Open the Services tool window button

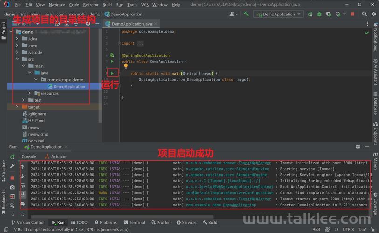pos(186,222)
